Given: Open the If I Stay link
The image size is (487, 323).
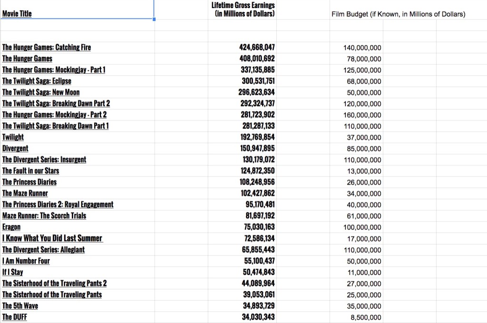Looking at the screenshot, I should [x=12, y=272].
